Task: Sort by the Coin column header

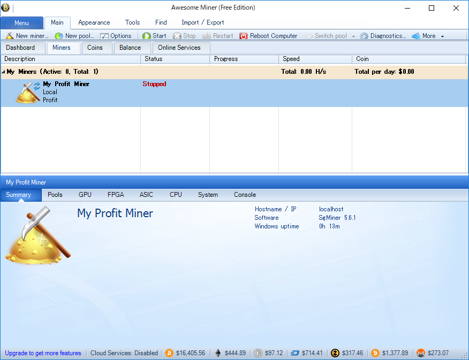Action: click(409, 59)
